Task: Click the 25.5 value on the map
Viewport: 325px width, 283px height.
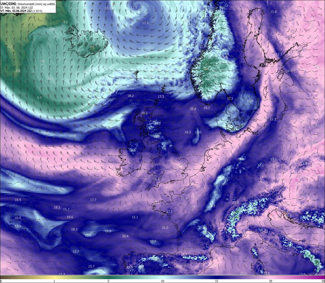Action: 243,274
